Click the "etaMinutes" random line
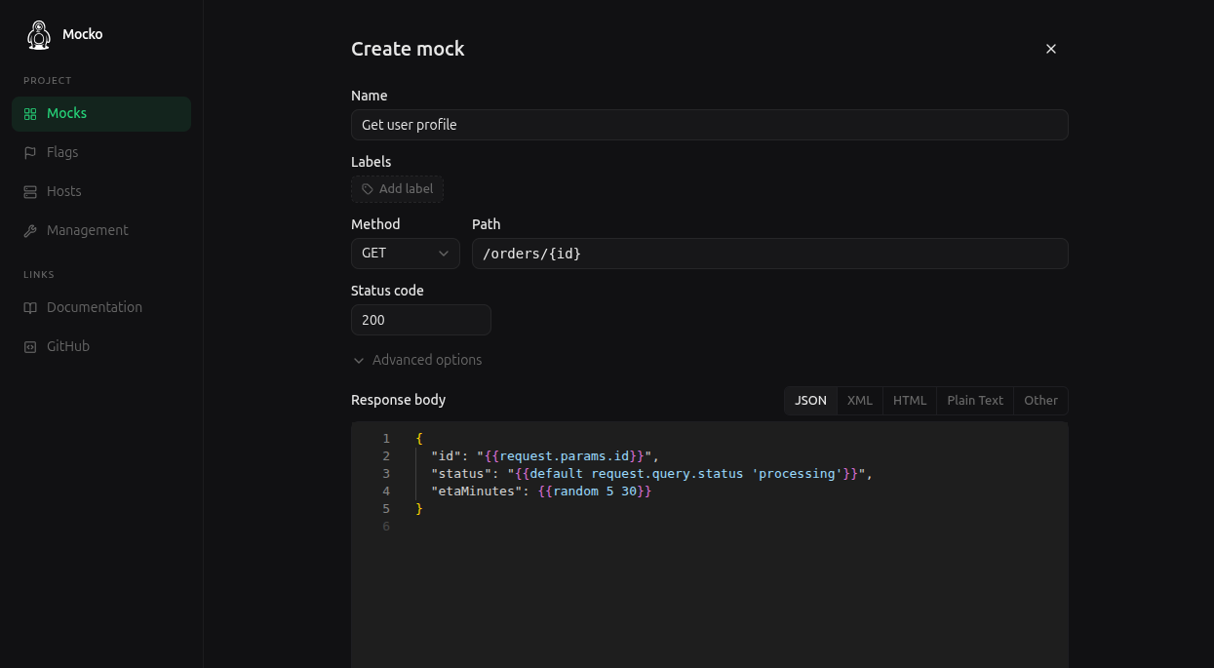Image resolution: width=1214 pixels, height=668 pixels. point(541,491)
